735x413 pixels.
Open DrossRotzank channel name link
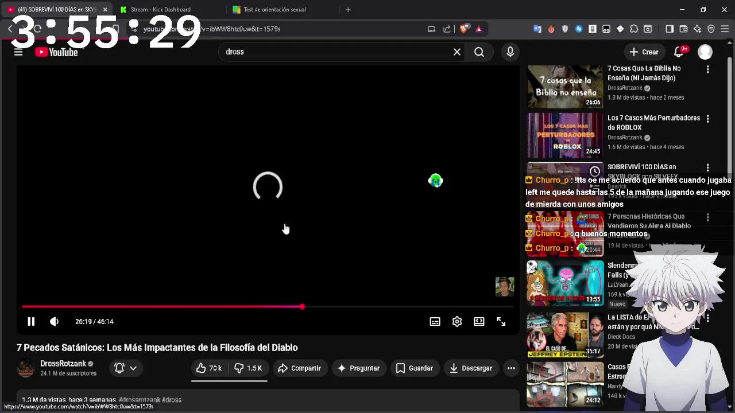63,364
